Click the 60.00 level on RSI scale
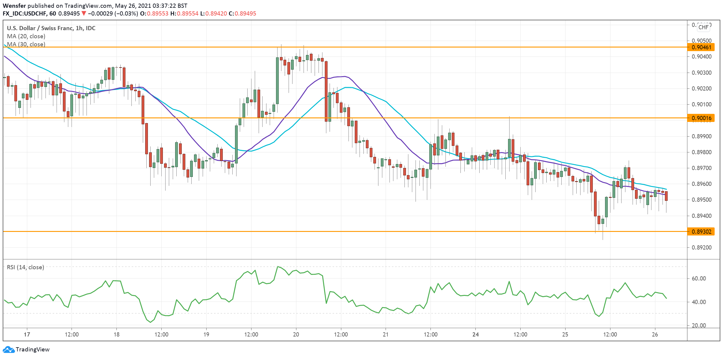723x358 pixels. (x=699, y=279)
